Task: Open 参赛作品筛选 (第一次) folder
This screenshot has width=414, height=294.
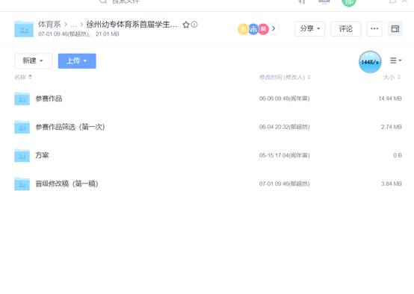Action: coord(70,127)
